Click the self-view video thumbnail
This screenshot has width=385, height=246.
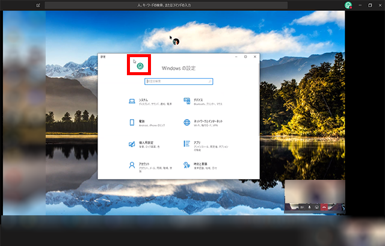[x=314, y=191]
